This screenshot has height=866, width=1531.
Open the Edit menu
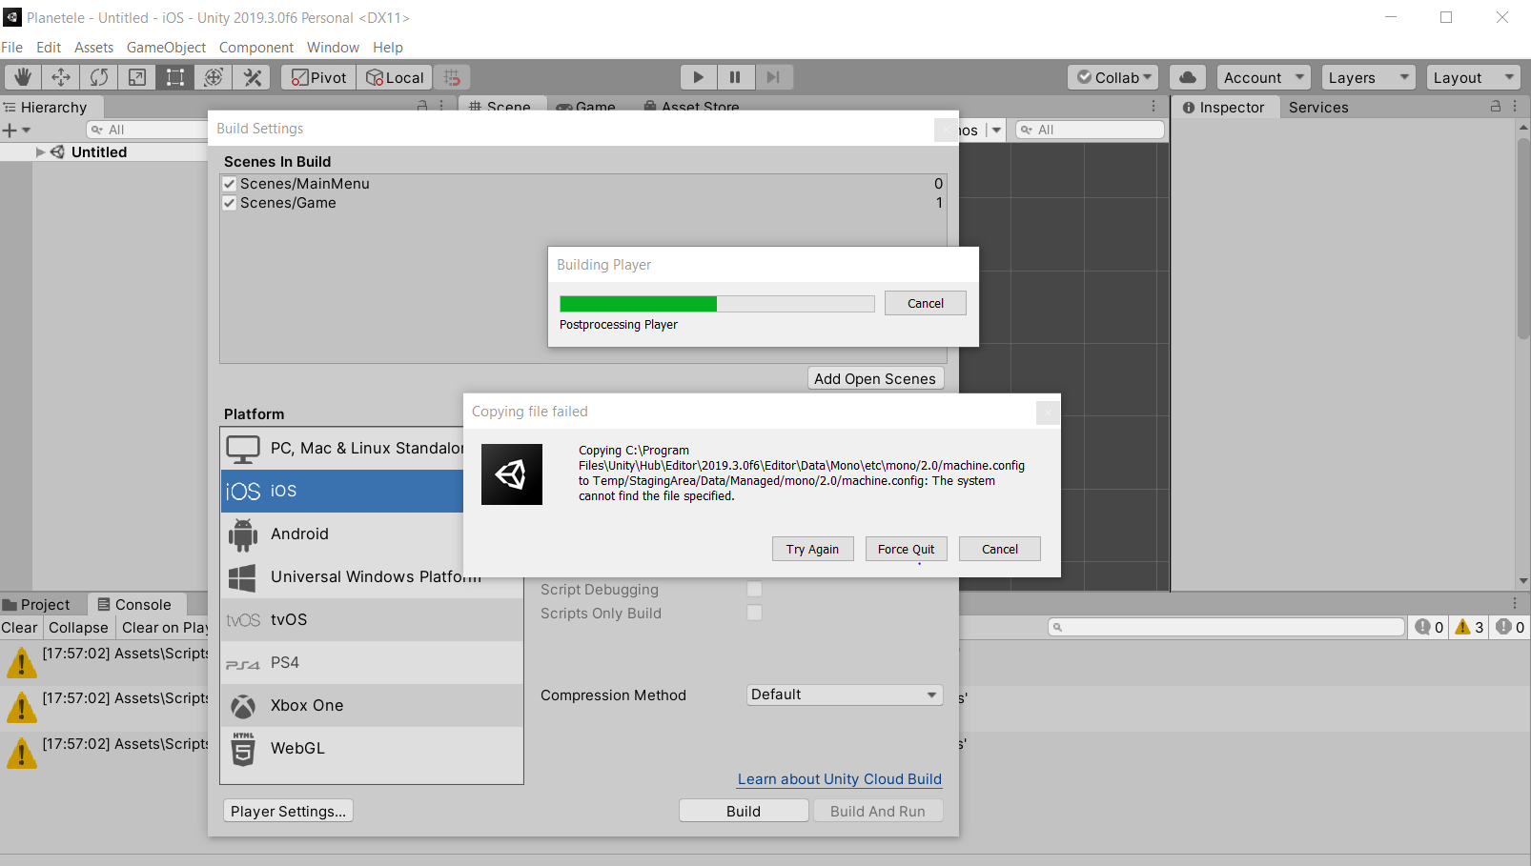49,47
